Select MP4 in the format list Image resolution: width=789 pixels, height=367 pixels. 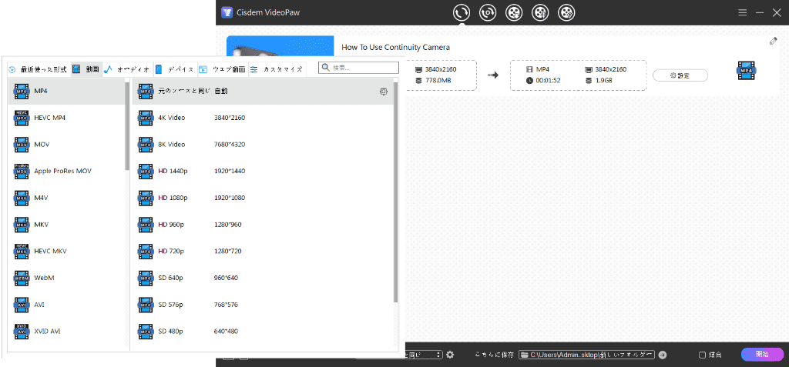(66, 91)
